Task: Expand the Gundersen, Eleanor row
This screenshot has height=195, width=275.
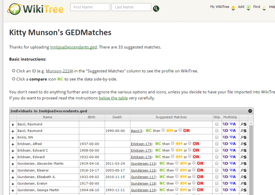Action: coord(13,171)
